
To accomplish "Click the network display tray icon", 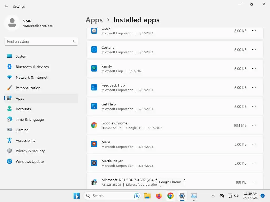I will [x=230, y=196].
